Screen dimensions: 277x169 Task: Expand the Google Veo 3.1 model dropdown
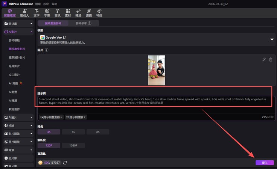[272, 39]
